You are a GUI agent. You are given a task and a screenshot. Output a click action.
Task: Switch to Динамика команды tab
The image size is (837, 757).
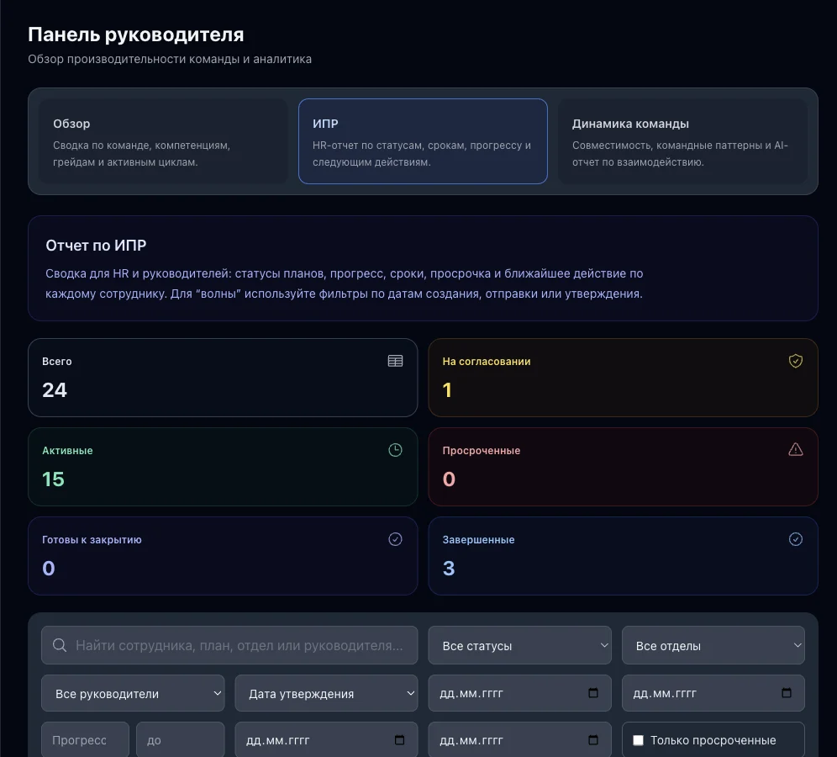point(682,141)
